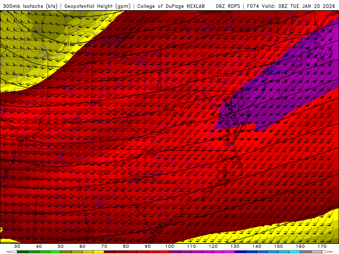Click the 40 value on color scale

[39, 246]
